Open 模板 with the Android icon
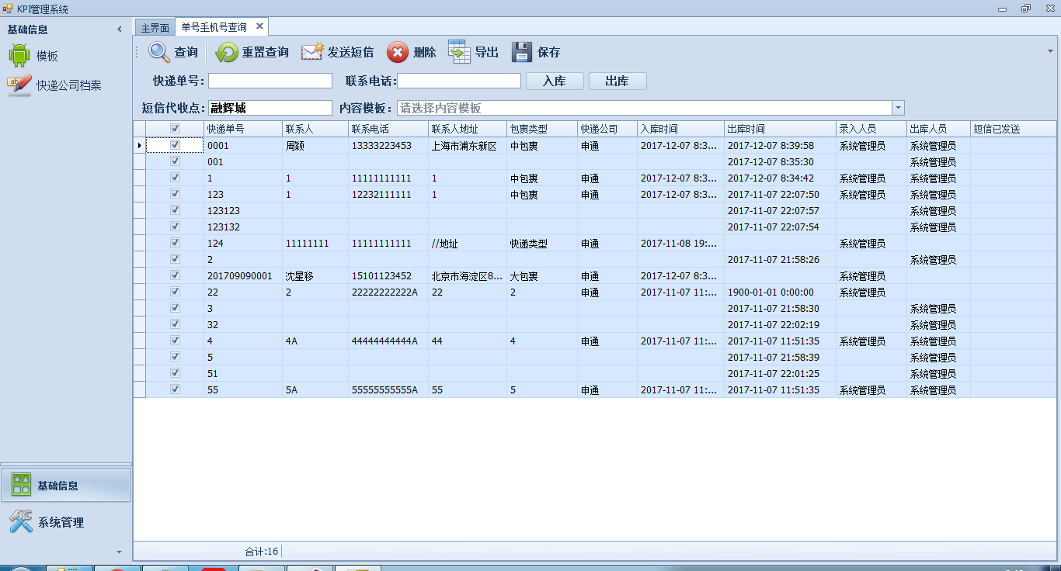 click(19, 56)
